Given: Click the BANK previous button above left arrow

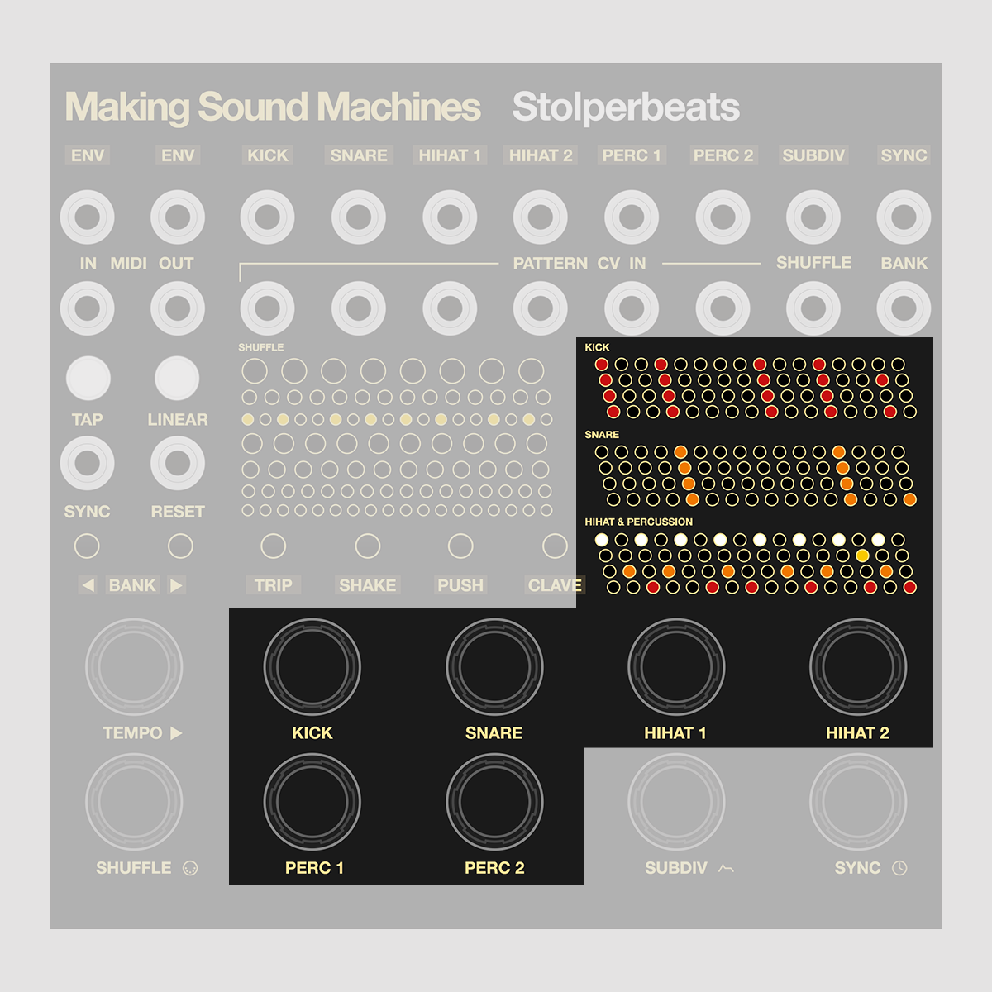Looking at the screenshot, I should click(x=87, y=546).
